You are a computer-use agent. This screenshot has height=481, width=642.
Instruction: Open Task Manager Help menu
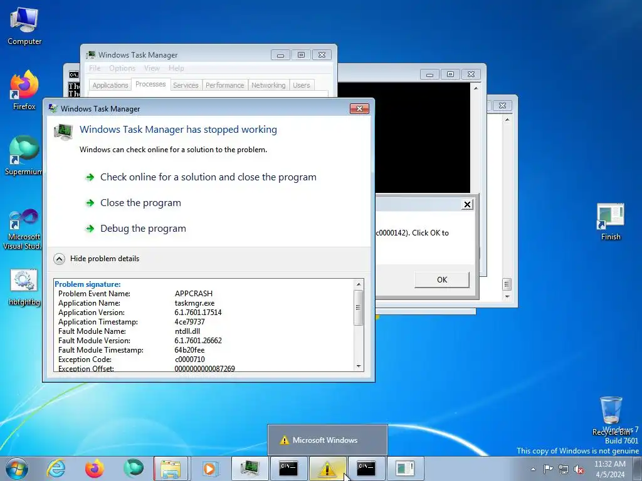tap(176, 68)
